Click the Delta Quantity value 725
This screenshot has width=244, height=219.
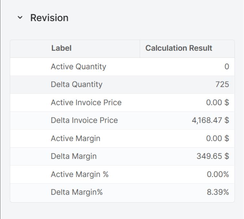click(x=222, y=84)
